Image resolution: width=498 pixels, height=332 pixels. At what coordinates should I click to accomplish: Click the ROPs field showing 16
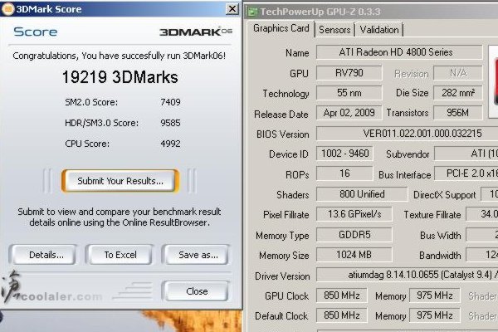coord(344,173)
